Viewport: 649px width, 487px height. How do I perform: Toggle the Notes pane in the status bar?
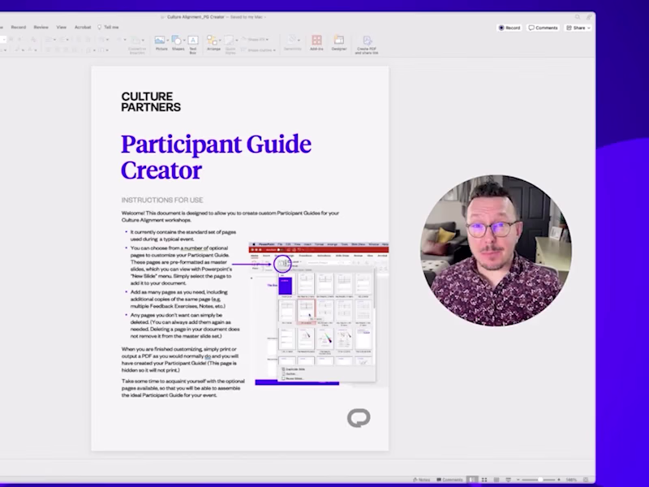(422, 480)
